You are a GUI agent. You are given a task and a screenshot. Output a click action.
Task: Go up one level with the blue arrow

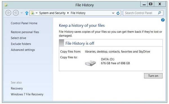(x=27, y=13)
